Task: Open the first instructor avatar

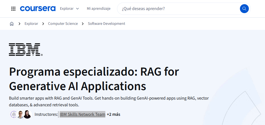Action: coord(14,114)
